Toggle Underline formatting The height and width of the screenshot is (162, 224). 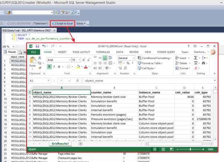[x=59, y=67]
